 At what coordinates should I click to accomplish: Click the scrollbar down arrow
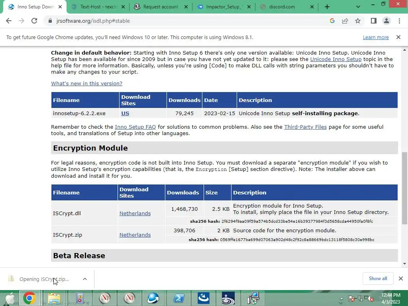pos(404,264)
